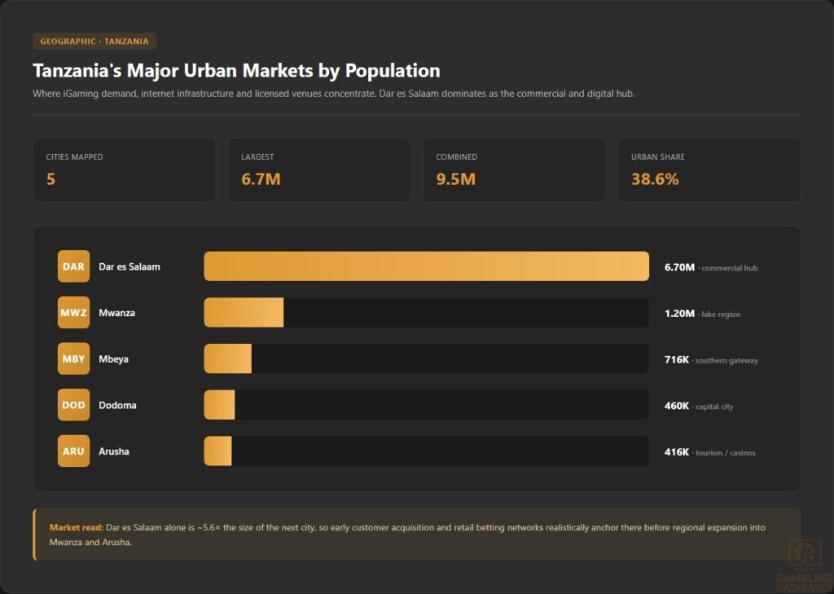Click the 'southern gateway' descriptor
This screenshot has width=834, height=594.
(x=726, y=360)
